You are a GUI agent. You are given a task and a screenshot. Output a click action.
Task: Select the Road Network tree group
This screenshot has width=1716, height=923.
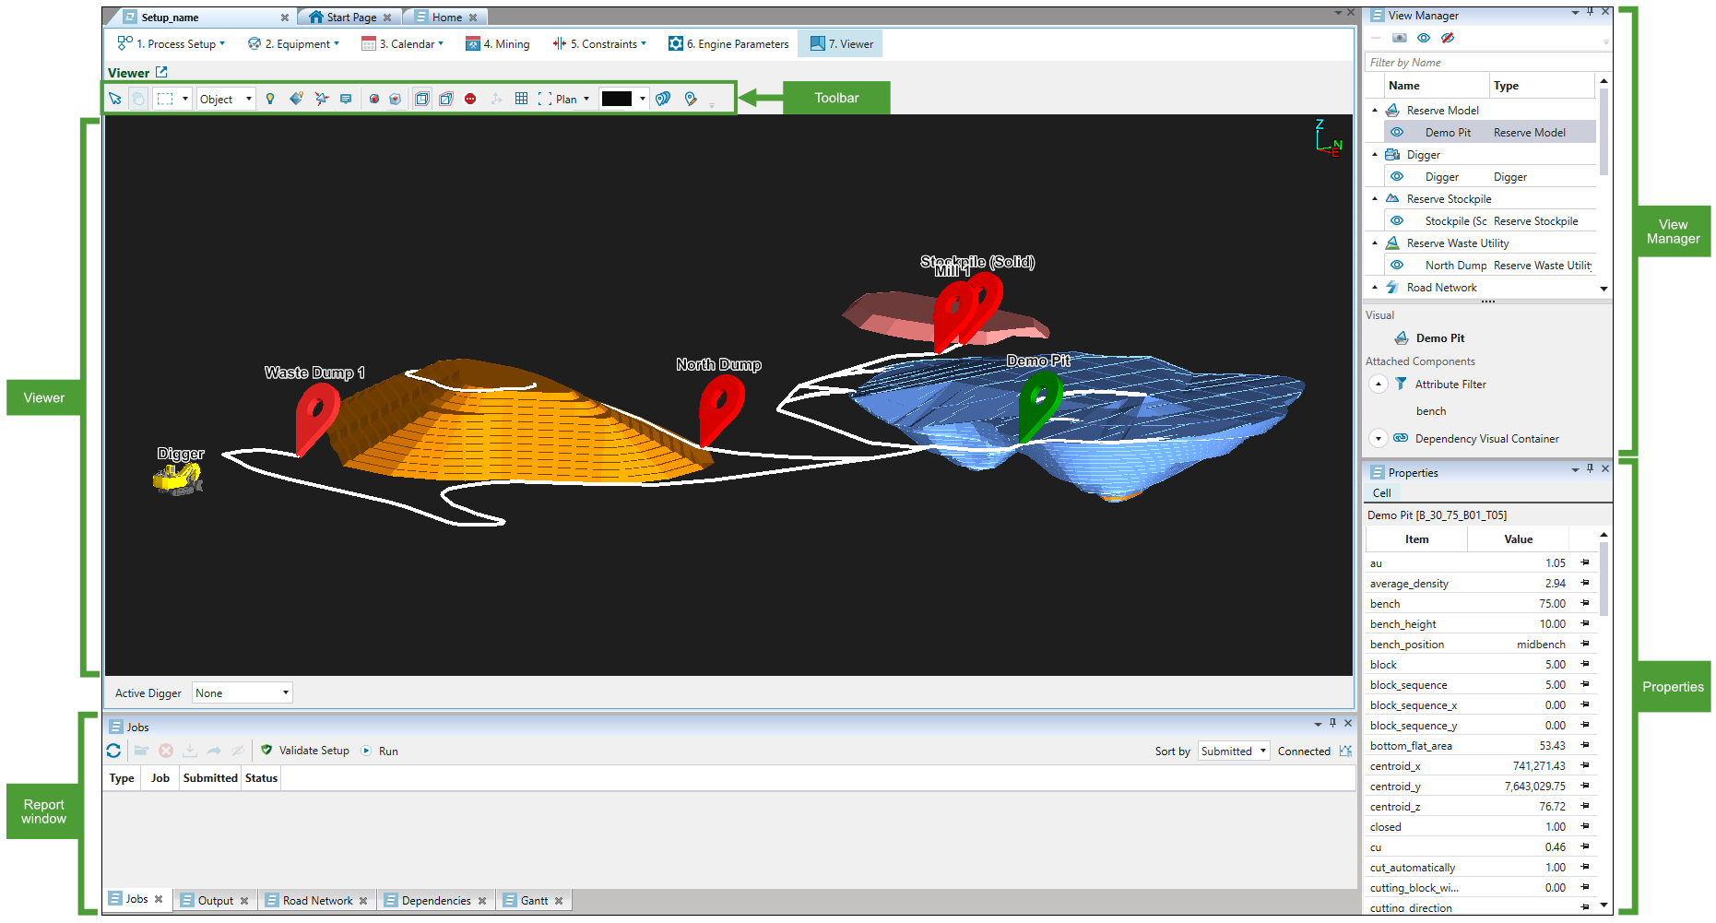1441,288
